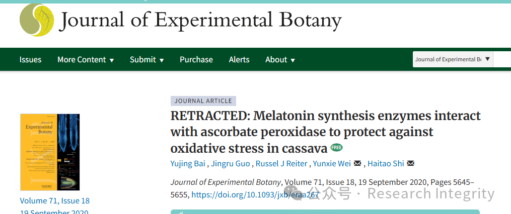Open the Volume 71, Issue 18 link

click(x=55, y=200)
